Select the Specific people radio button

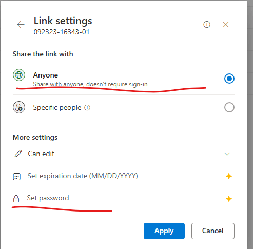pos(229,107)
